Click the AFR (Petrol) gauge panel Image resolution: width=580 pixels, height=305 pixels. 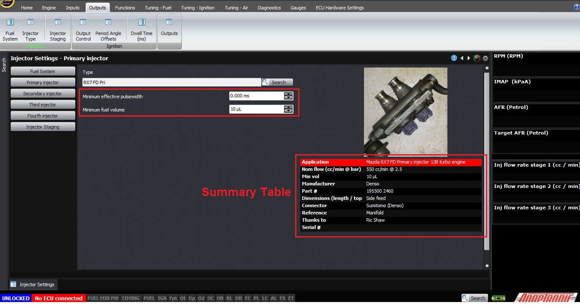click(x=536, y=115)
